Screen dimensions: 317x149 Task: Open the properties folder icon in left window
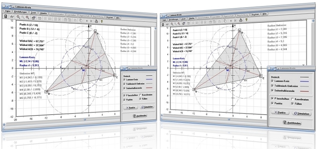pyautogui.click(x=34, y=18)
